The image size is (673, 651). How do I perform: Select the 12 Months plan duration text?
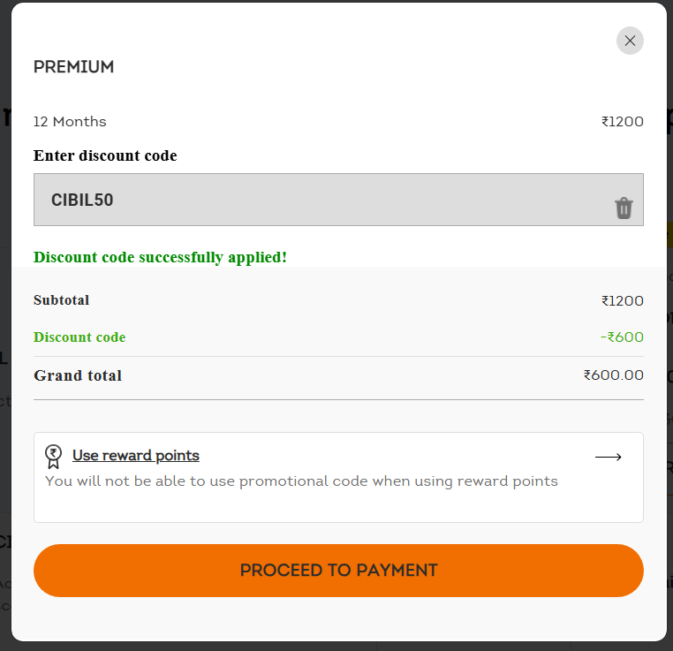[x=70, y=122]
